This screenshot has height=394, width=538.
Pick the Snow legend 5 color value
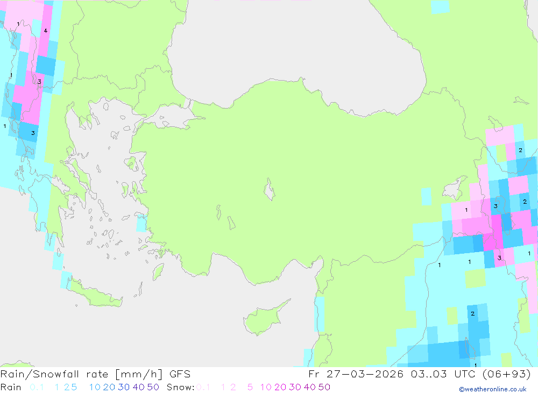tap(250, 387)
